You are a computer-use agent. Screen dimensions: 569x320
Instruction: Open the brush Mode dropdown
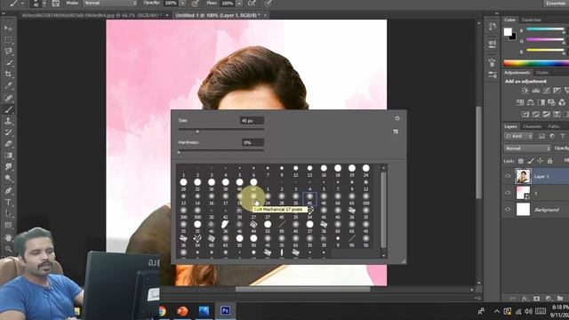point(110,3)
